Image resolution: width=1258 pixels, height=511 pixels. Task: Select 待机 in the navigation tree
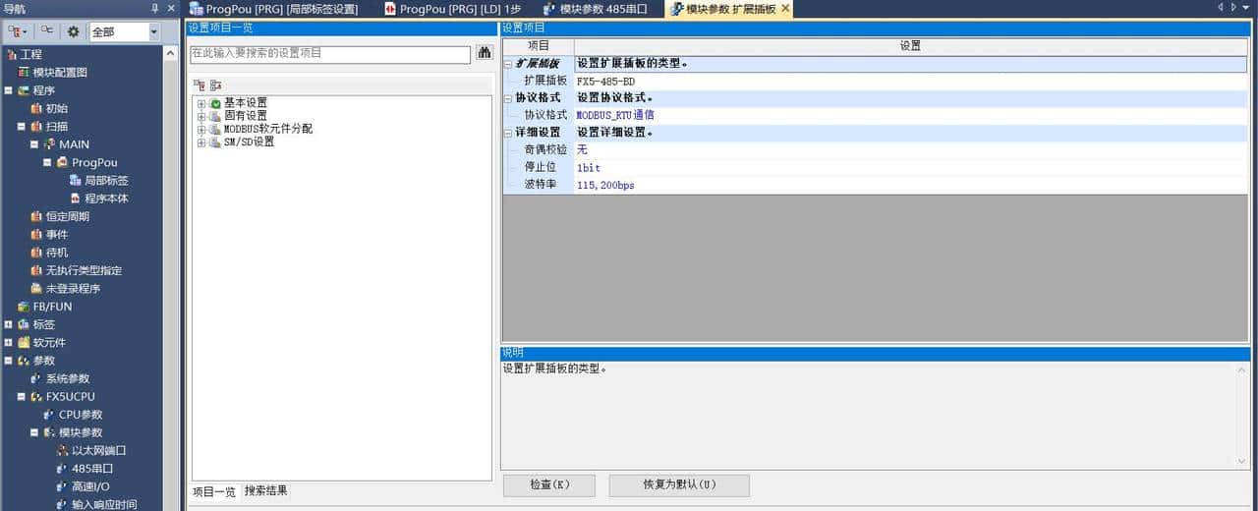pos(57,253)
